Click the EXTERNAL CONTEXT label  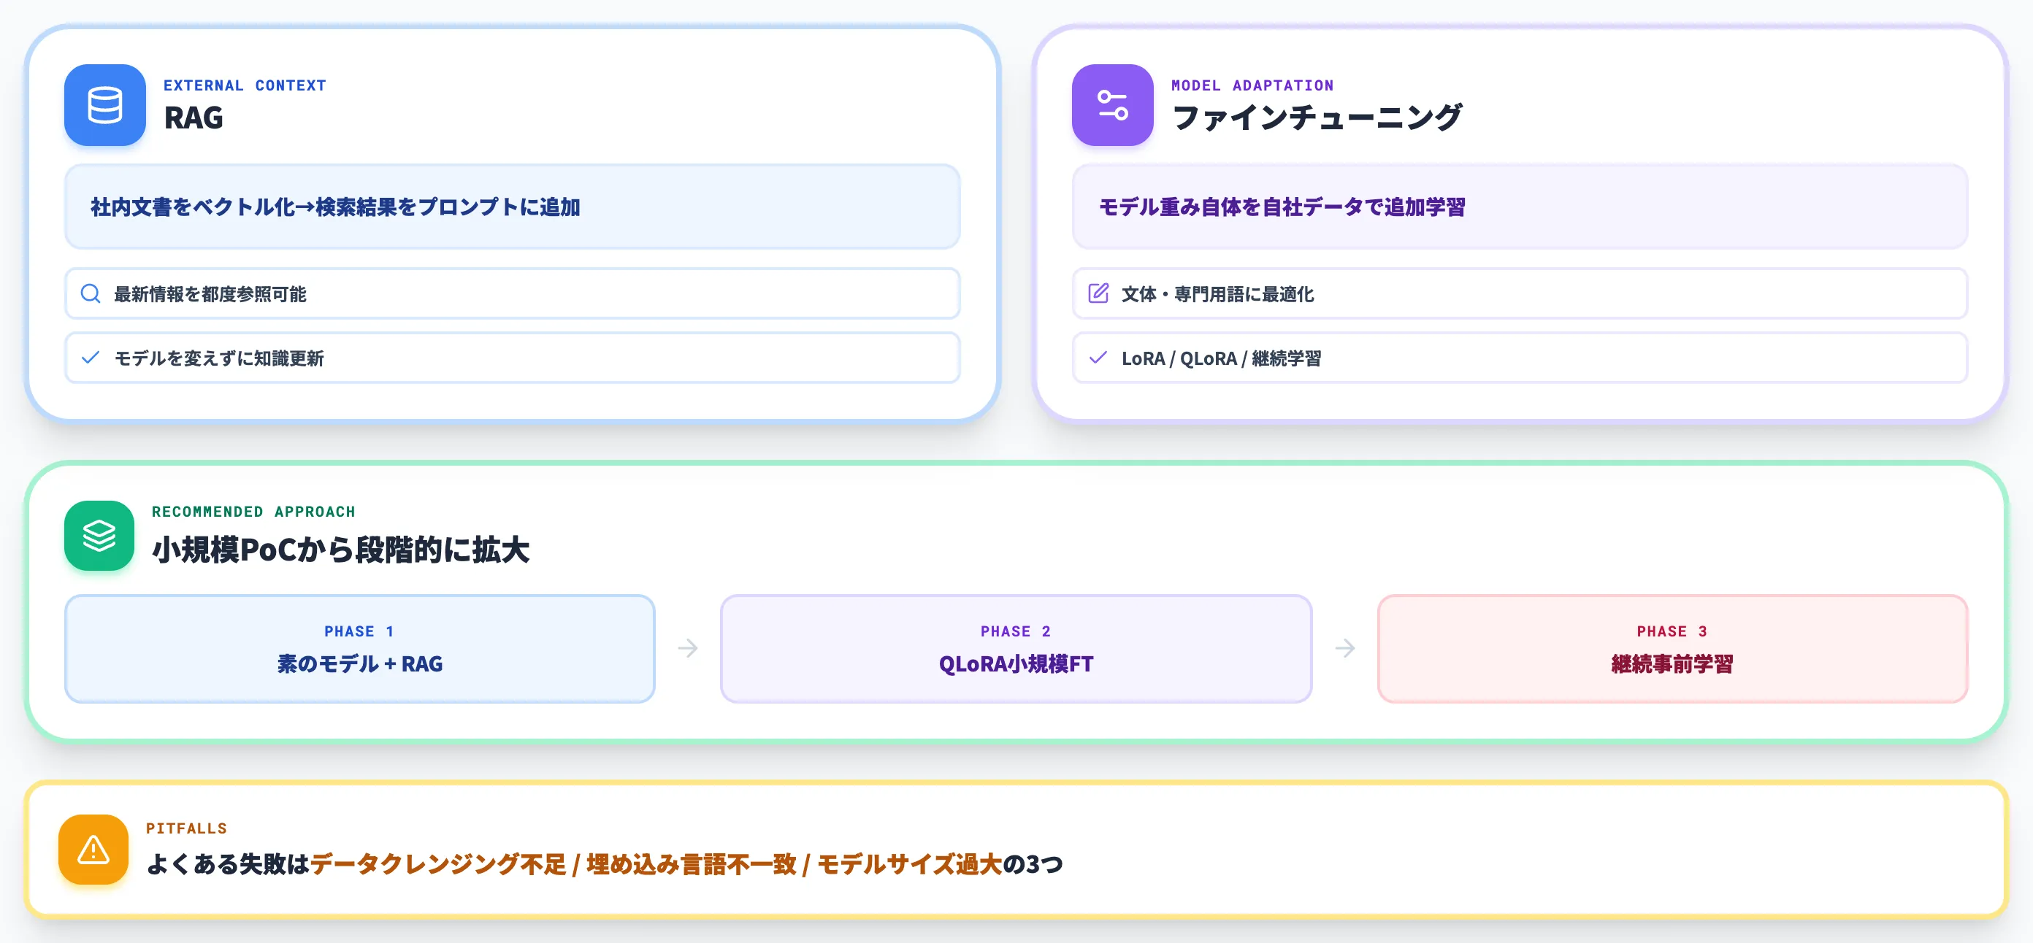pyautogui.click(x=245, y=85)
